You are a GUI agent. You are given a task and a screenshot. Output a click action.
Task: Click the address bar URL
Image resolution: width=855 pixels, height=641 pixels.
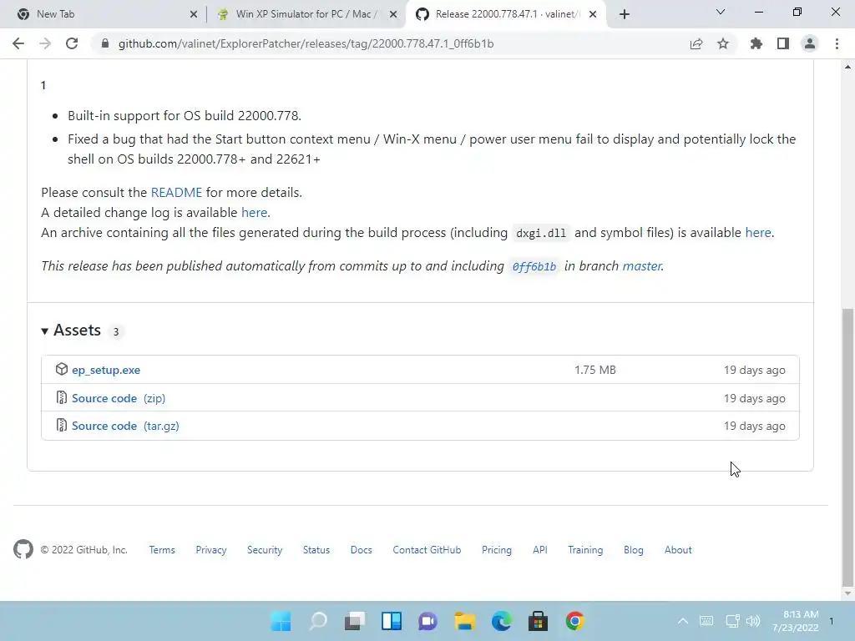306,43
